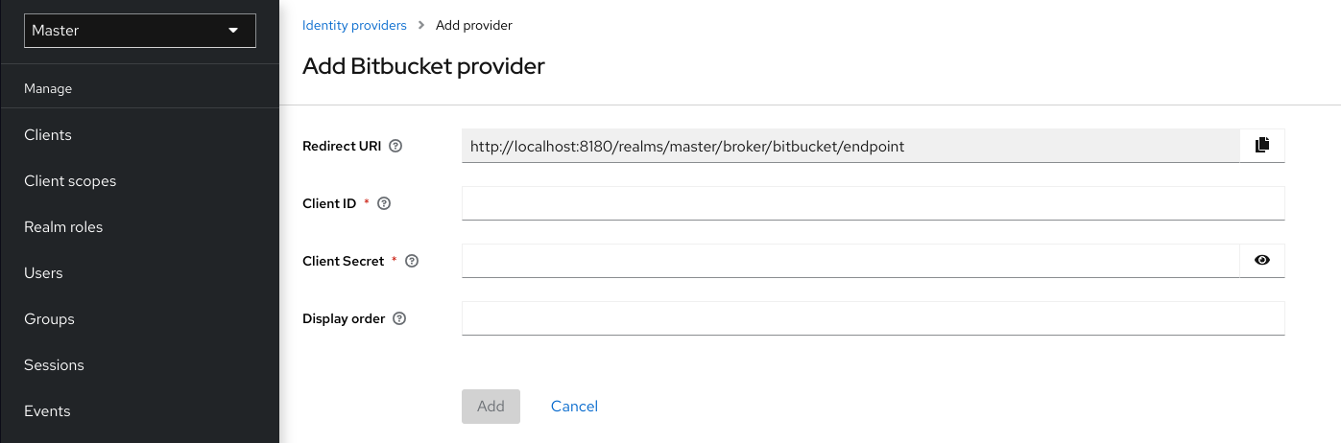Click into the Client Secret field

(850, 261)
